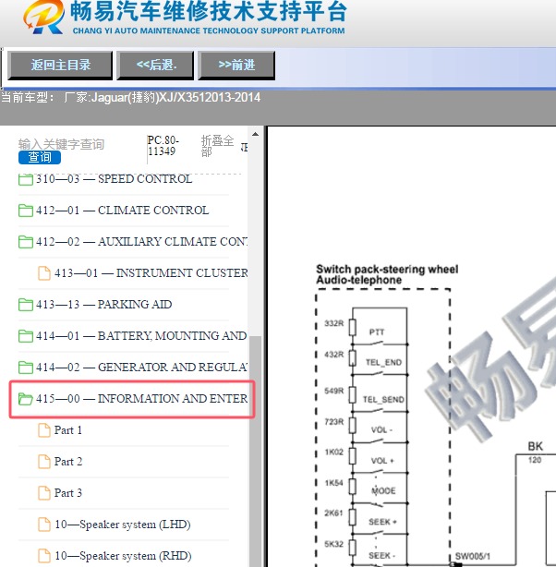
Task: Click the PTT switch label in the diagram
Action: click(377, 332)
